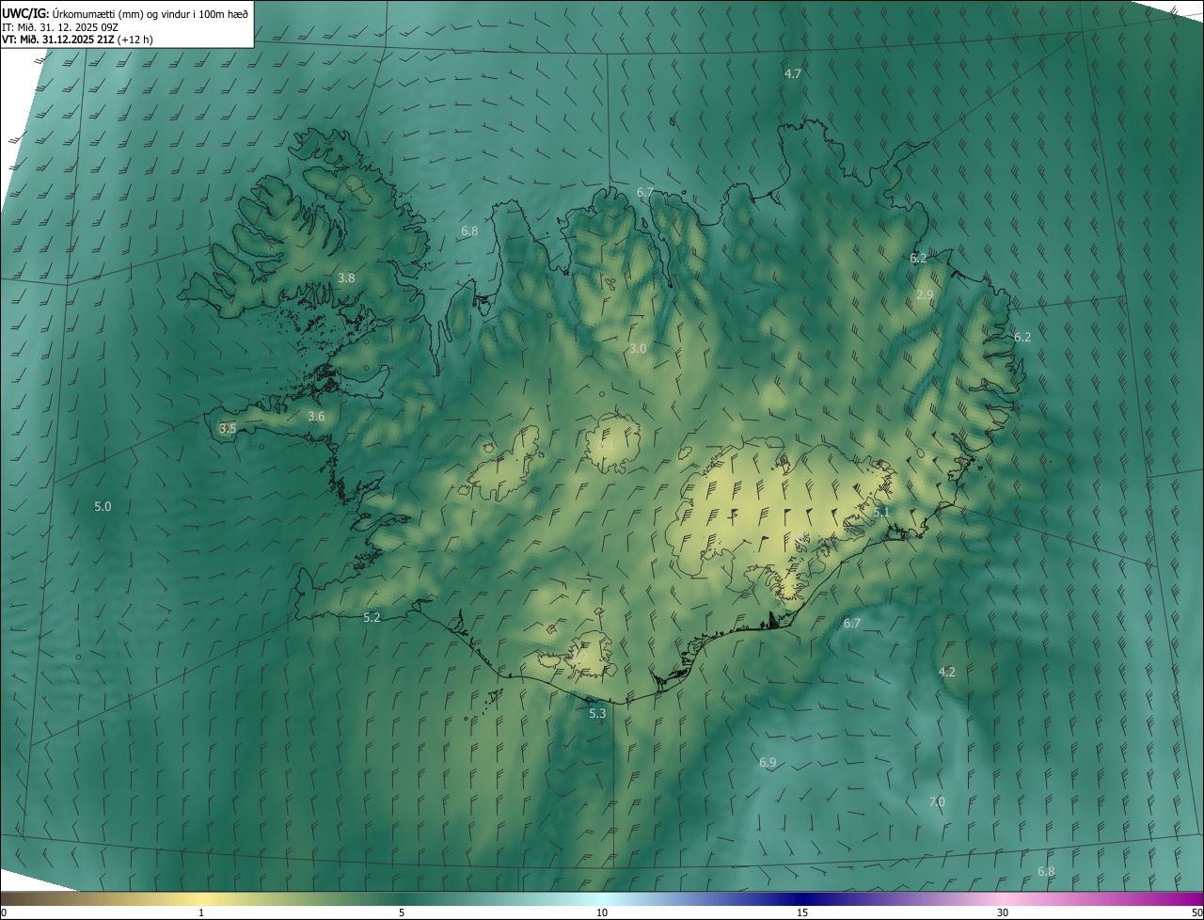Image resolution: width=1204 pixels, height=920 pixels.
Task: Click the 4.7 value label on the map
Action: [x=793, y=73]
